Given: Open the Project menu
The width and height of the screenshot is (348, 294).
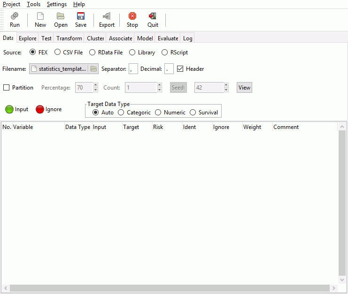Looking at the screenshot, I should click(11, 4).
